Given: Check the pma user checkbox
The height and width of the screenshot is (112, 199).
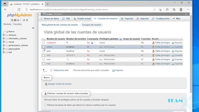Looking at the screenshot, I should tap(44, 51).
